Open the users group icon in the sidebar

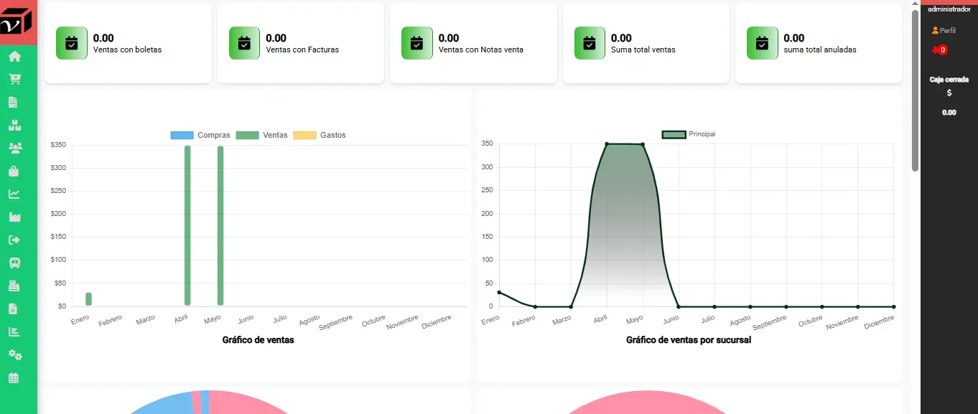tap(14, 149)
